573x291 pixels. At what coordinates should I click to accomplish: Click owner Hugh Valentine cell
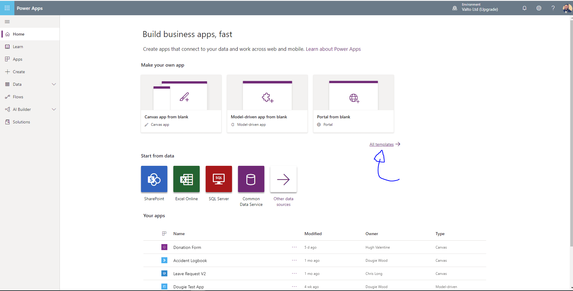click(378, 247)
